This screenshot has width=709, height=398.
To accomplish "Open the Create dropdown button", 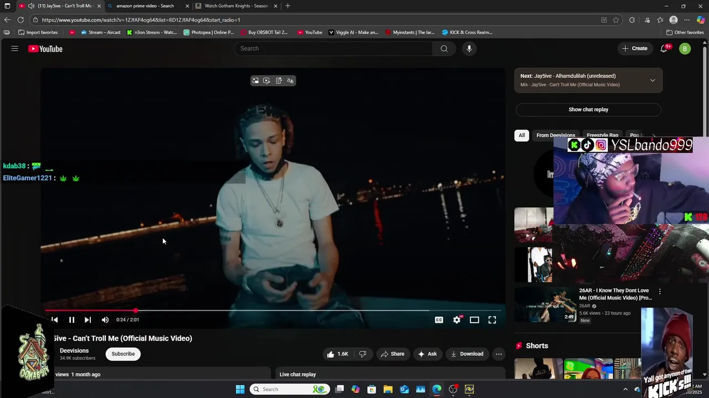I will click(634, 49).
